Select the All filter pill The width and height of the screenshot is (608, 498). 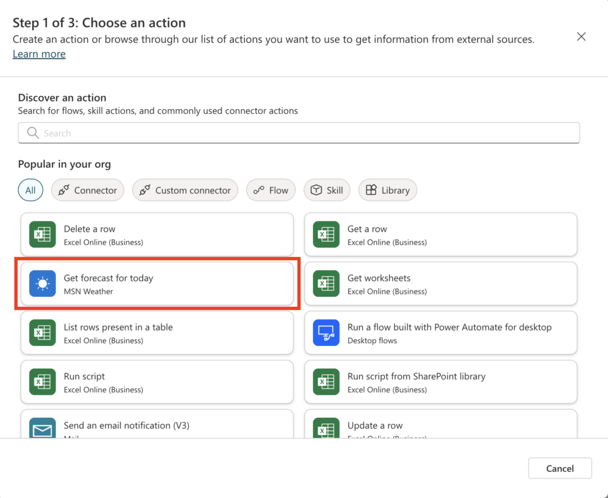click(x=30, y=191)
